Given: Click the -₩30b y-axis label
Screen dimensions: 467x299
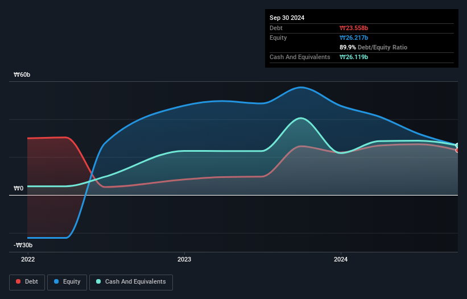Looking at the screenshot, I should tap(23, 245).
